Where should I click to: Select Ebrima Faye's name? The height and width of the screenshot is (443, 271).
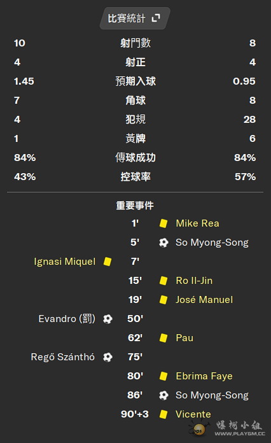(204, 376)
